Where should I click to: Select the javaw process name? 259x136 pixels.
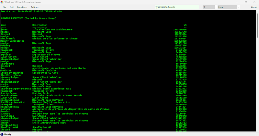click(4, 30)
